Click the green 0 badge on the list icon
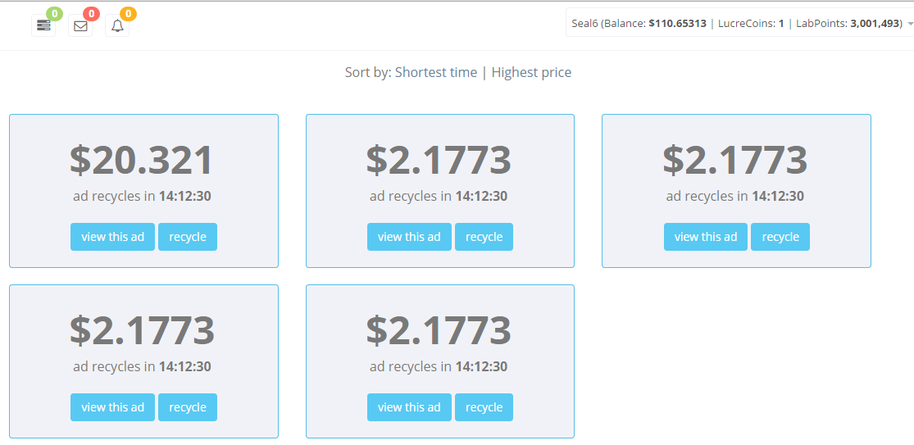Image resolution: width=914 pixels, height=445 pixels. [54, 14]
